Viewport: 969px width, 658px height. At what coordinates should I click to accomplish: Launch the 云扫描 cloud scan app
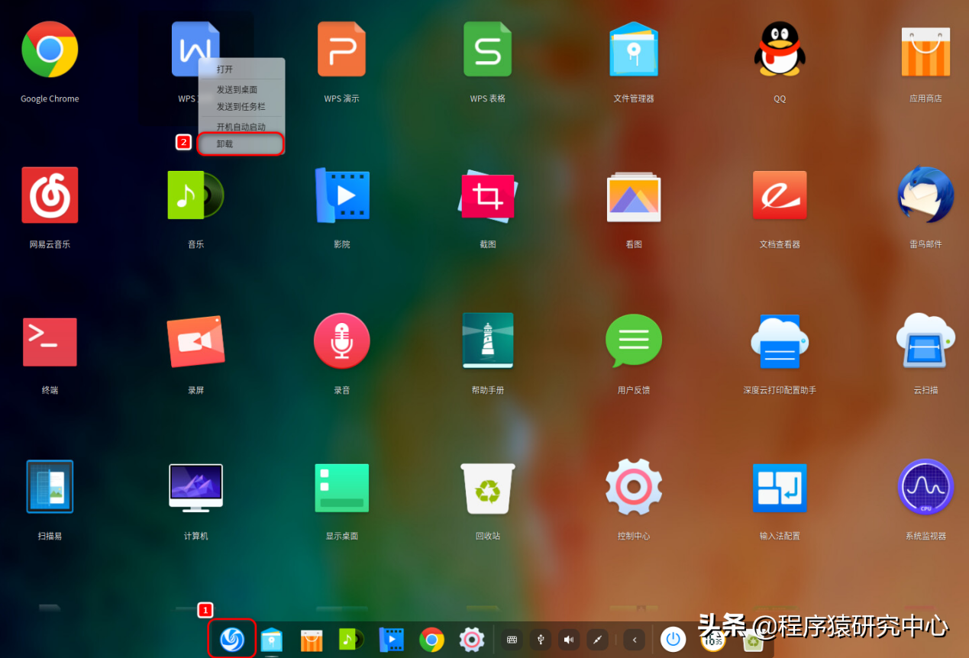coord(925,341)
